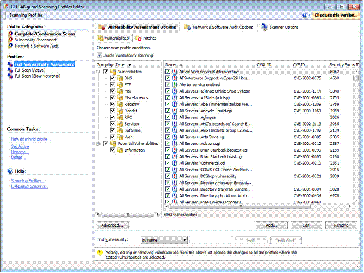Open the dropdown arrow beside the help icon
This screenshot has height=273, width=364.
coord(309,15)
